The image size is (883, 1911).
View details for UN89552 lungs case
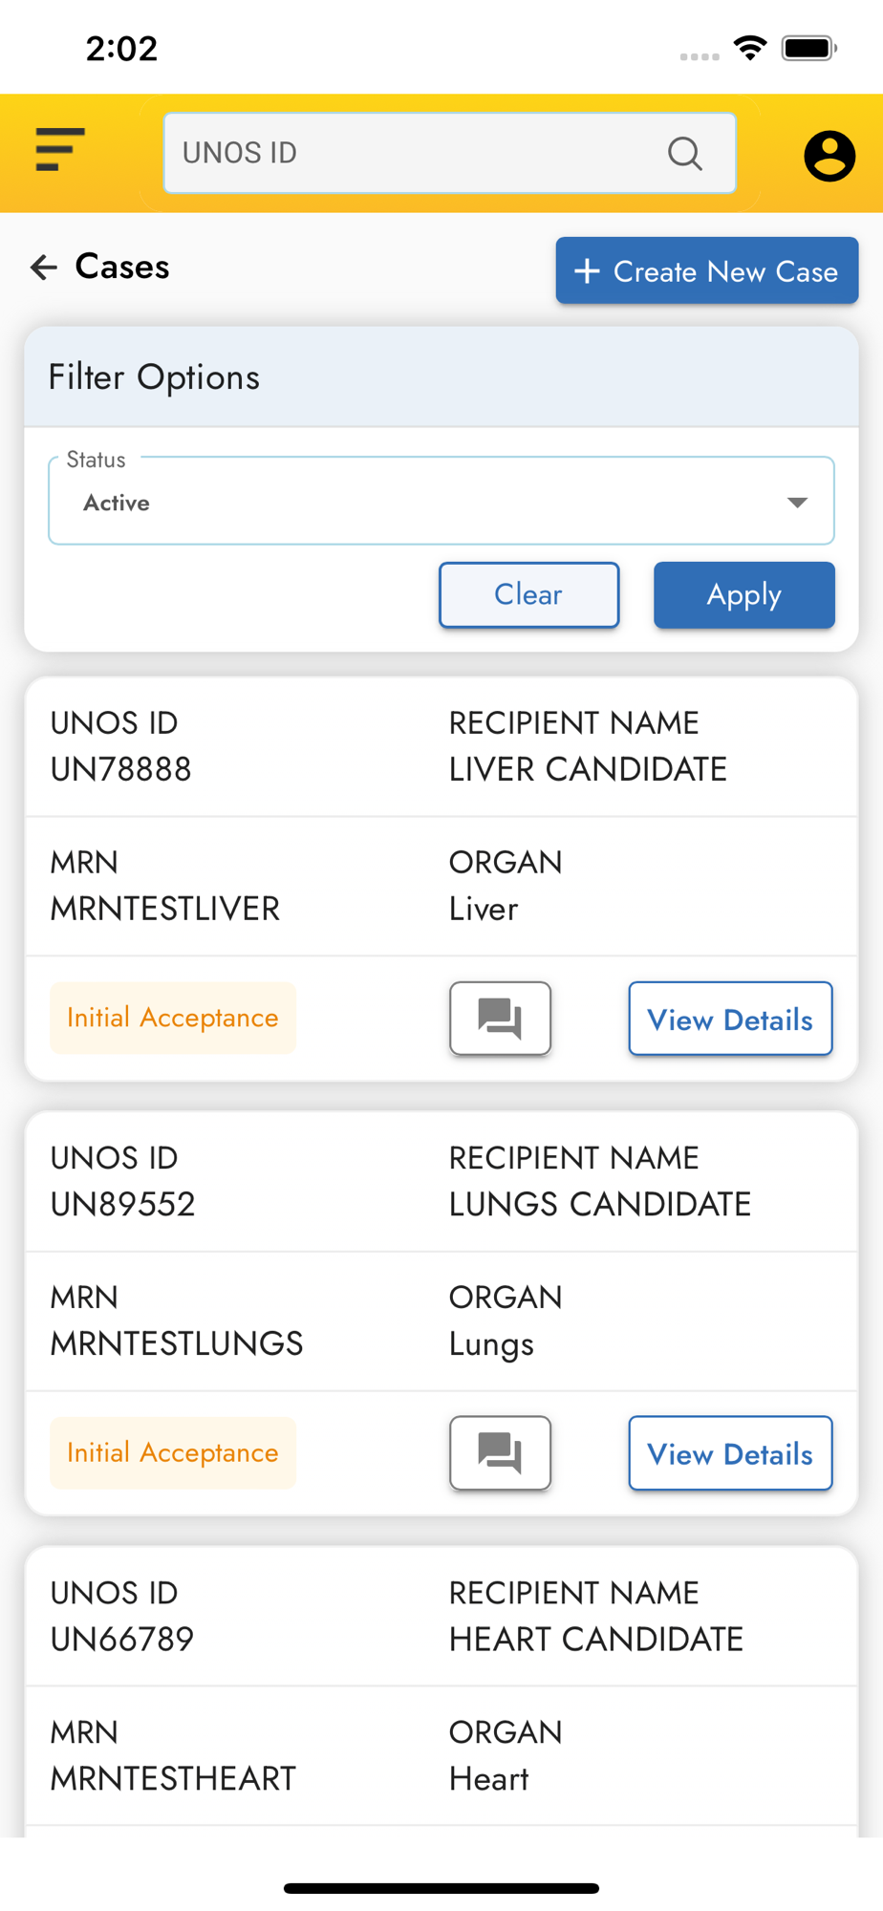(x=730, y=1453)
